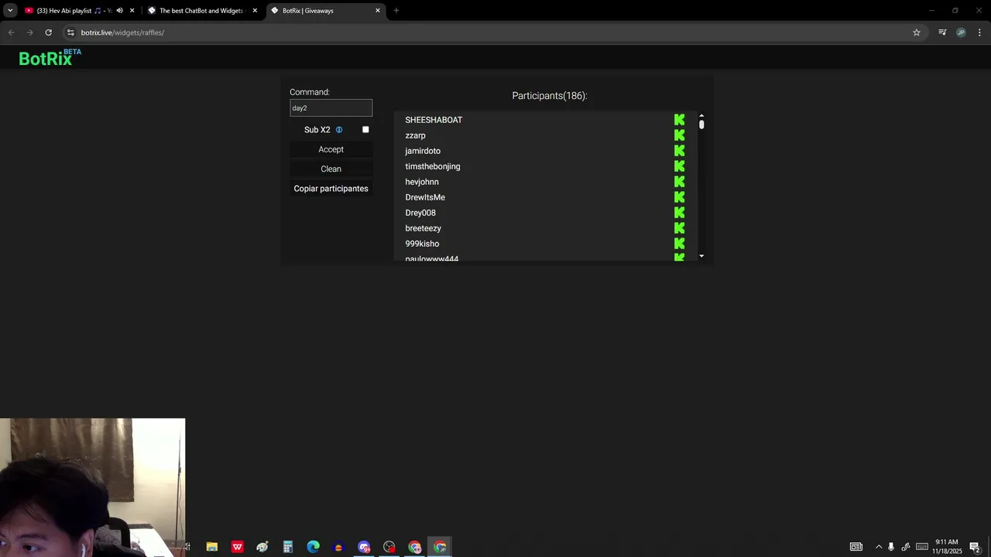Image resolution: width=991 pixels, height=557 pixels.
Task: Reload the BotRix raffles page
Action: (48, 32)
